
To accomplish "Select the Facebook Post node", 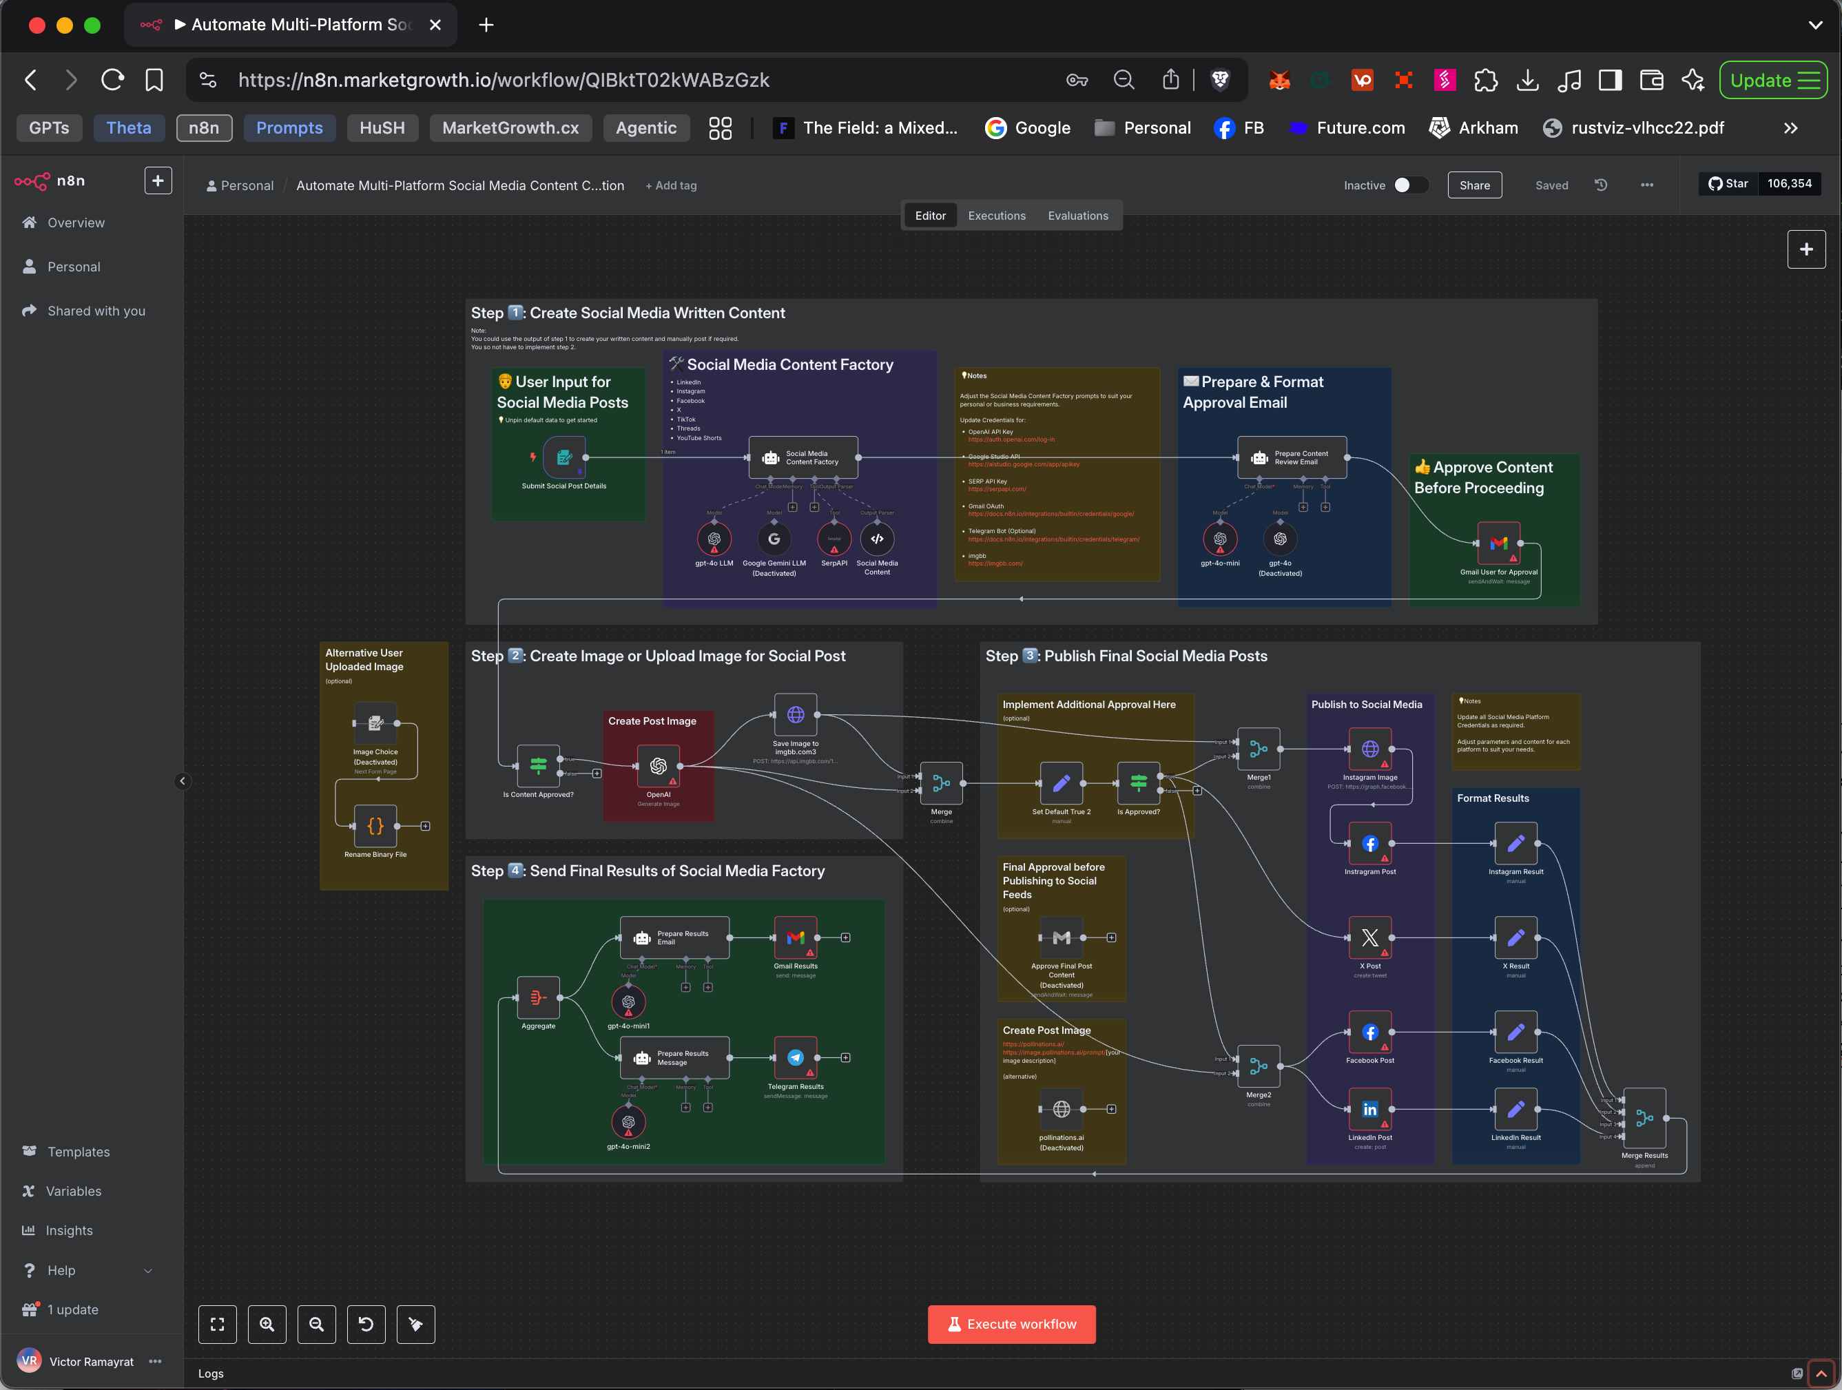I will [1370, 1032].
